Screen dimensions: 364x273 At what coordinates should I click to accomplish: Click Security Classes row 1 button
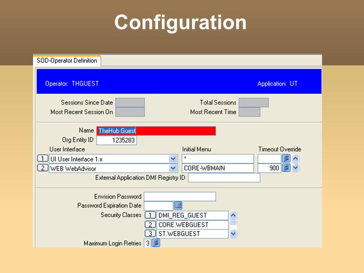click(150, 215)
